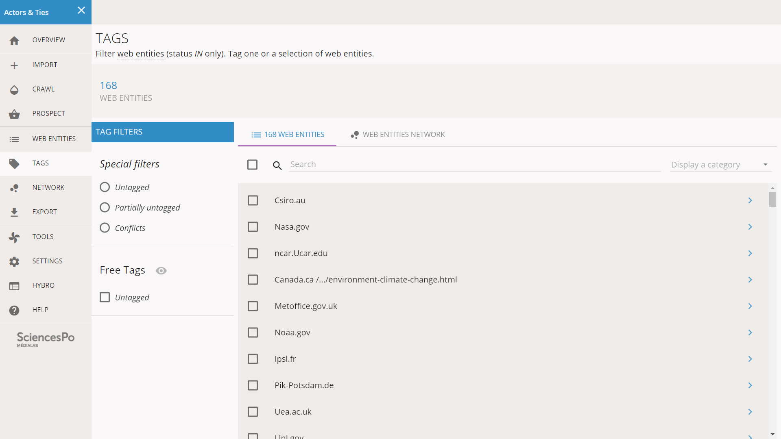Check the ncar.Ucar.edu checkbox
The height and width of the screenshot is (439, 781).
point(253,253)
